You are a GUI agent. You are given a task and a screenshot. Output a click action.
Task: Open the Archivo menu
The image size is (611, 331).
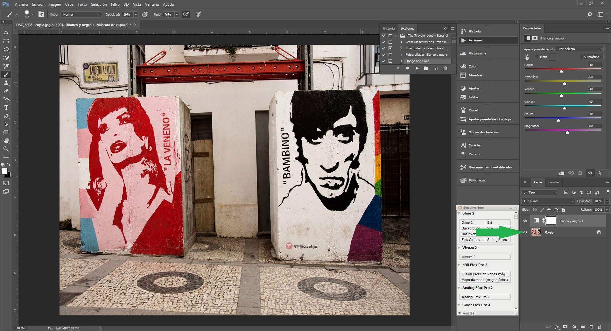coord(21,4)
